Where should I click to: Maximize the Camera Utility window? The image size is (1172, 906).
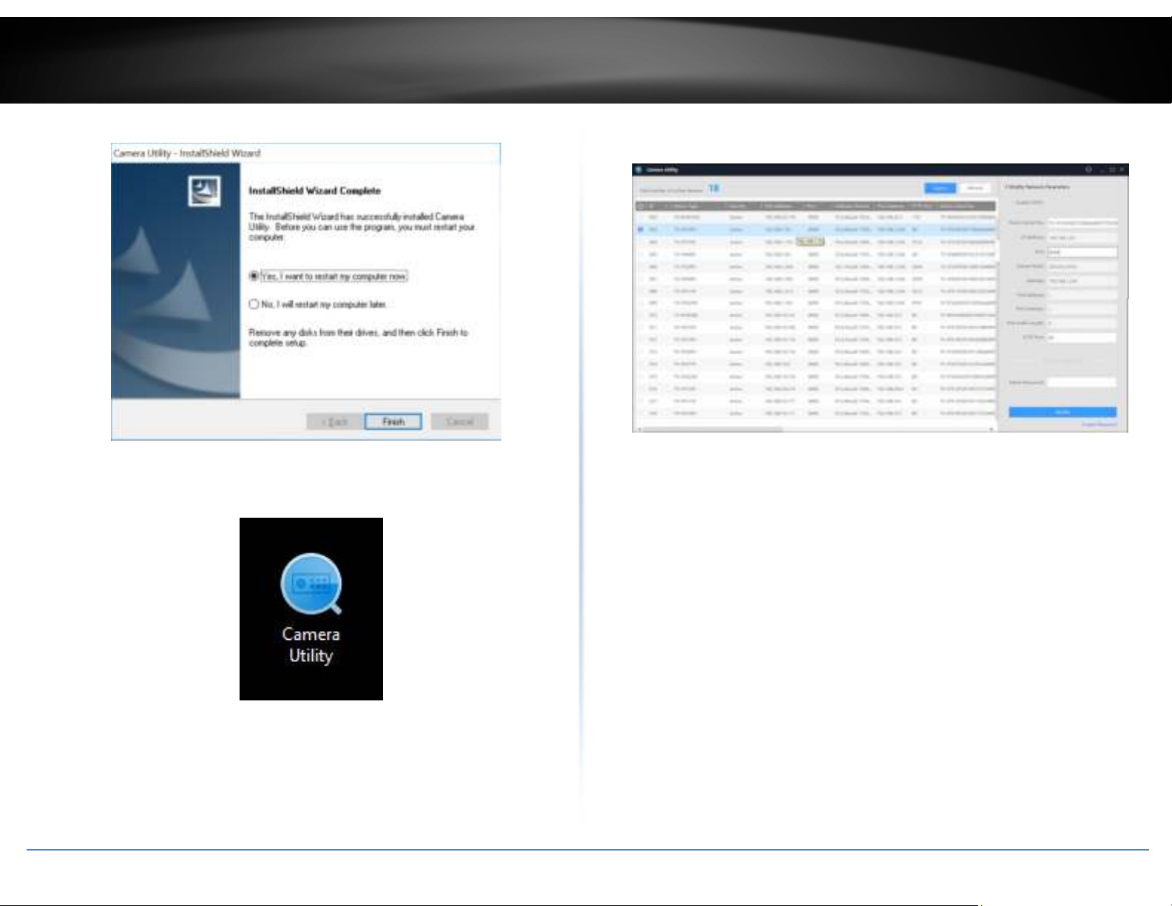[1111, 169]
